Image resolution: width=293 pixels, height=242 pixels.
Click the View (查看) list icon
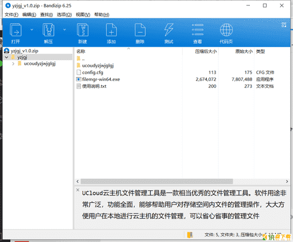pos(198,30)
